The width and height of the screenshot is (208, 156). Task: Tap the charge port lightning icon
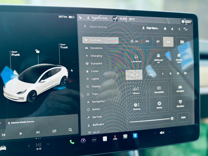click(72, 71)
